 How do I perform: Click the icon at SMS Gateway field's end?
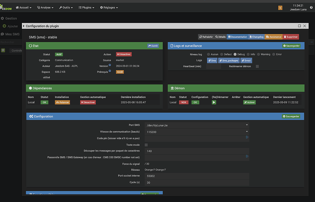pyautogui.click(x=247, y=156)
